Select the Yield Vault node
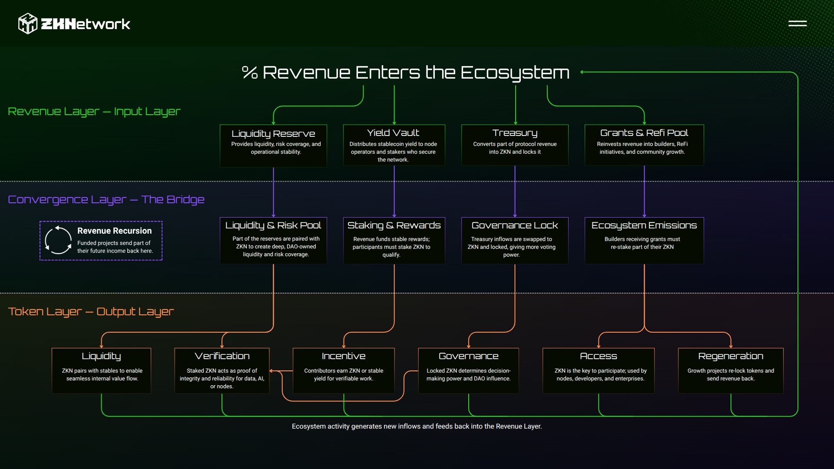Viewport: 834px width, 469px height. pyautogui.click(x=394, y=145)
